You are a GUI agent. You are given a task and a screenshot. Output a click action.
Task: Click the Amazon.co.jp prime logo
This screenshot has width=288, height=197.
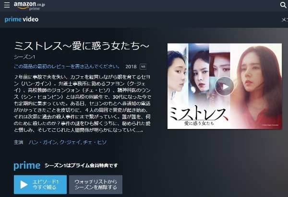(x=29, y=6)
